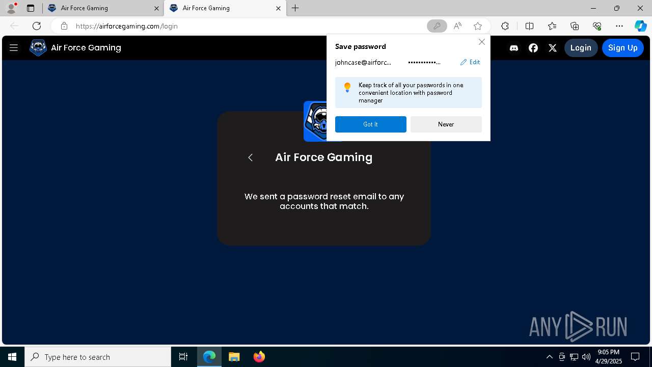Click the Sign Up button
Screen dimensions: 652x367
tap(622, 48)
